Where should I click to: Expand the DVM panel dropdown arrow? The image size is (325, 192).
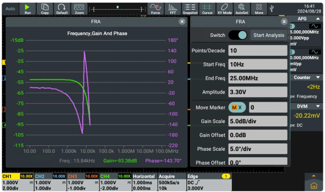318,107
